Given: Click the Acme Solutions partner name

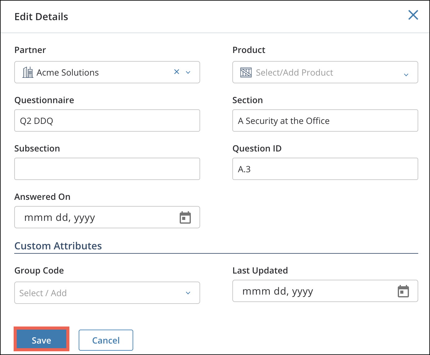Looking at the screenshot, I should (68, 72).
